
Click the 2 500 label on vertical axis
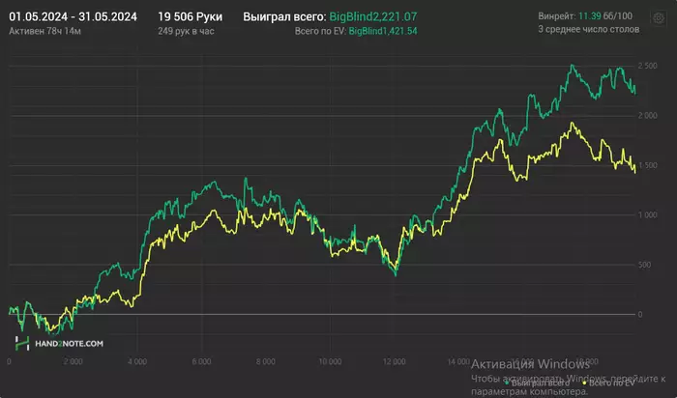(x=648, y=66)
